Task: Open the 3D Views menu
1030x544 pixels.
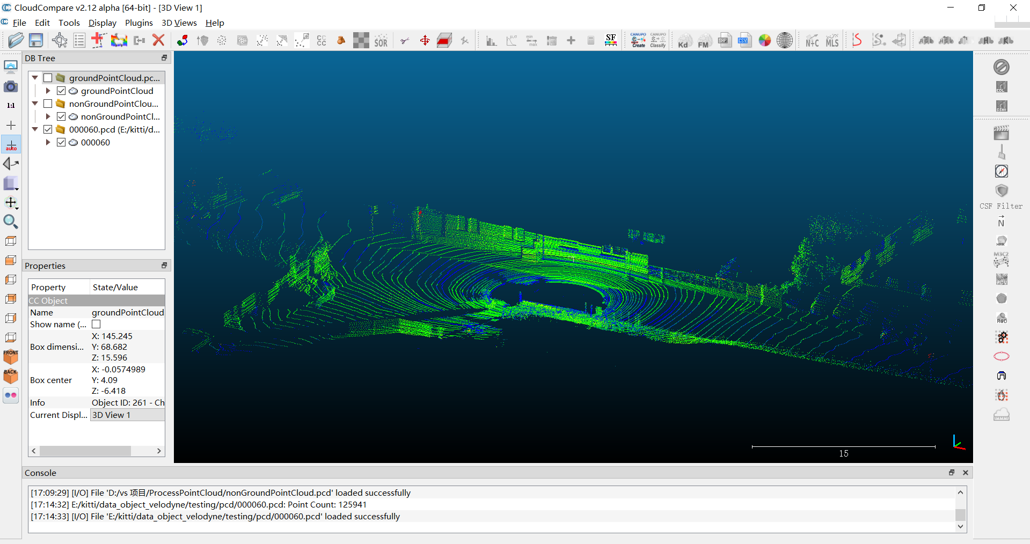Action: [179, 23]
